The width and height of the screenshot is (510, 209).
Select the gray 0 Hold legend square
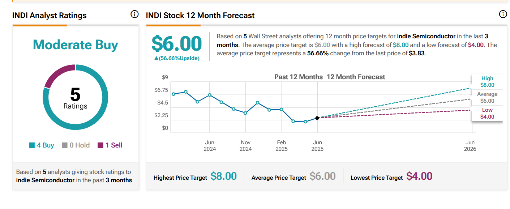pos(65,145)
